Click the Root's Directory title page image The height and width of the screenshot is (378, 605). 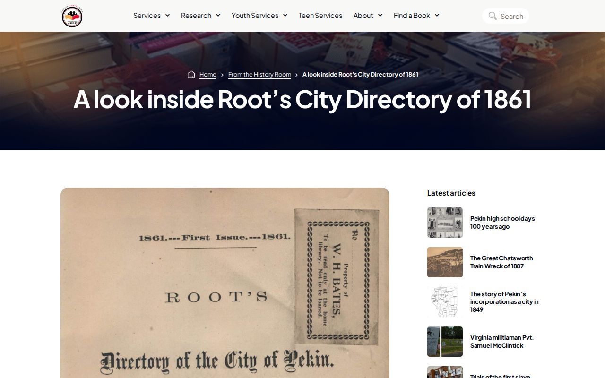[x=225, y=283]
